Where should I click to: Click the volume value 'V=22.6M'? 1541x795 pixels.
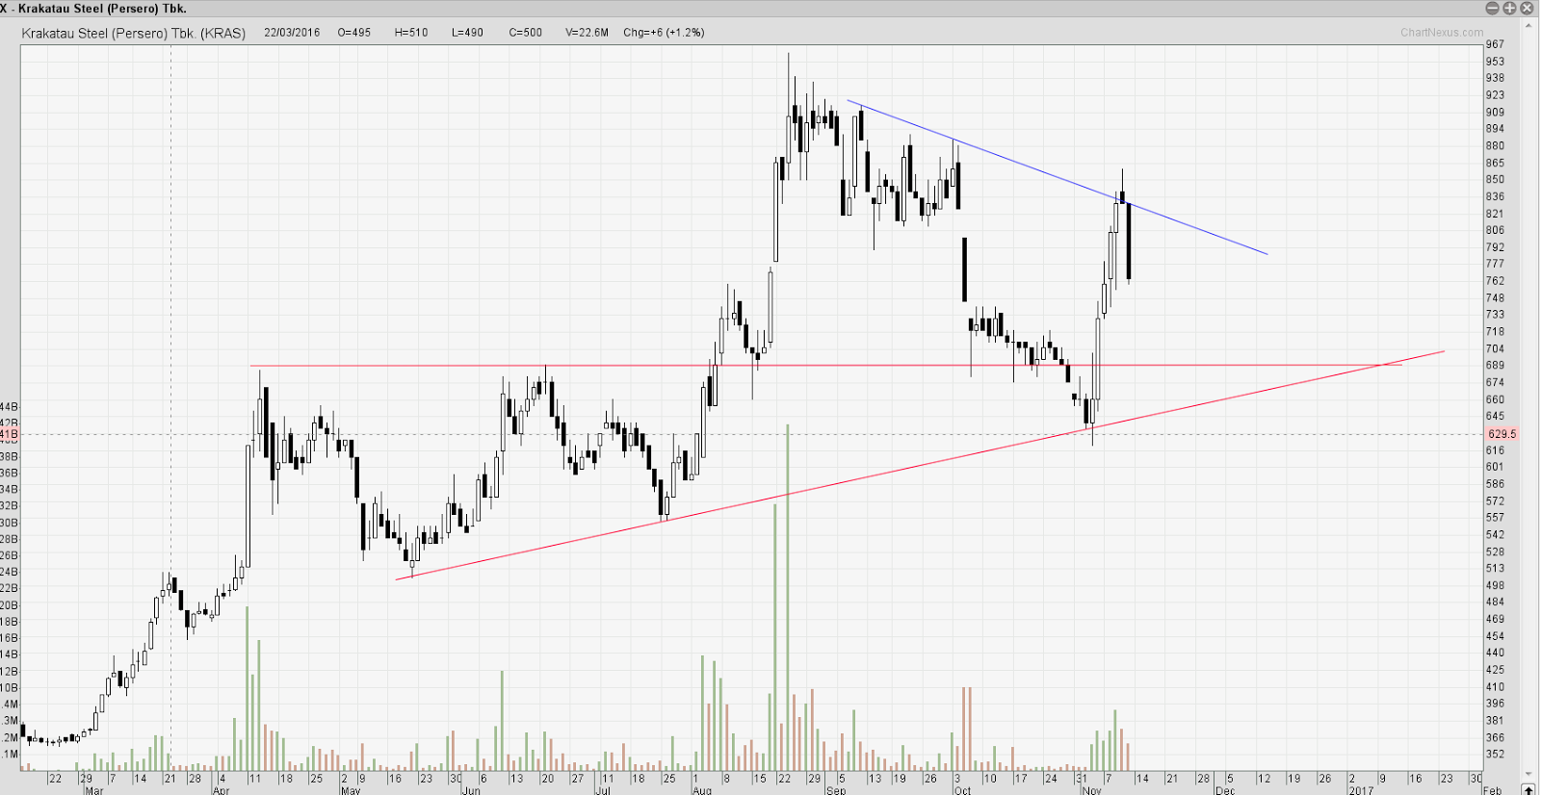pyautogui.click(x=588, y=33)
